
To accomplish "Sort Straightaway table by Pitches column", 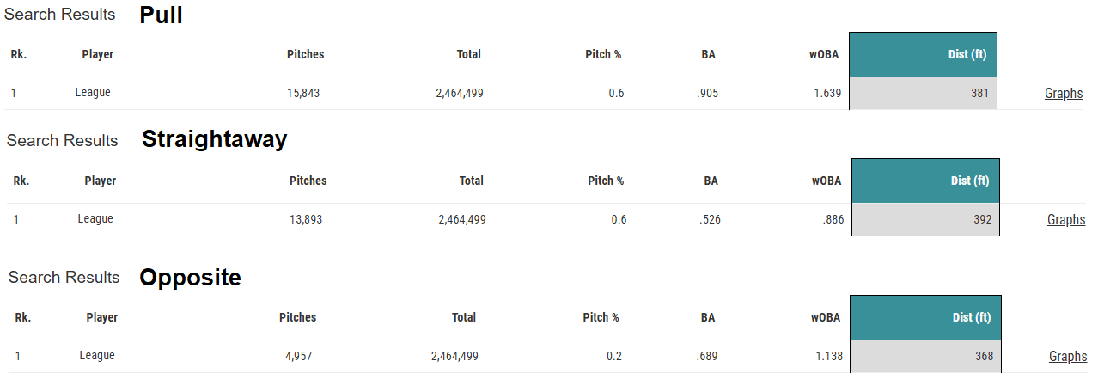I will (308, 181).
